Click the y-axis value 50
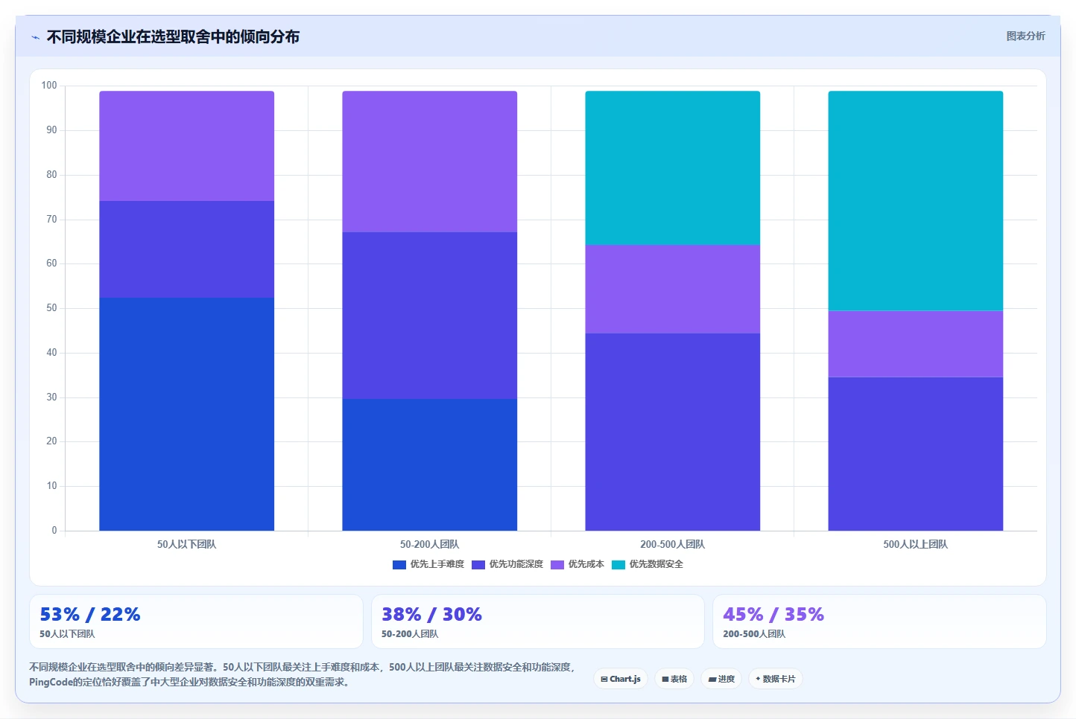The width and height of the screenshot is (1076, 719). (51, 308)
